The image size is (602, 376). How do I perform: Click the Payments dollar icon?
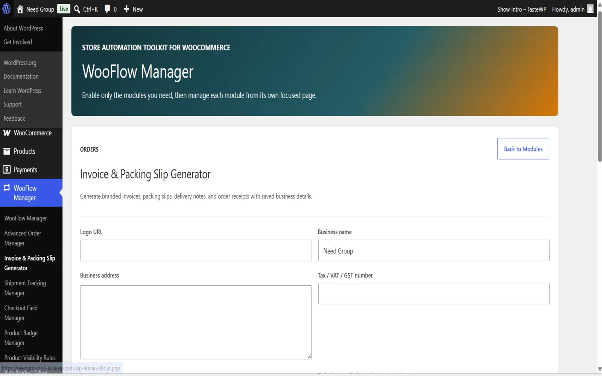tap(7, 170)
